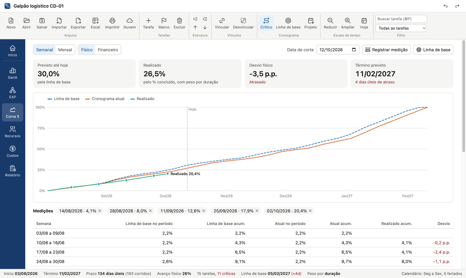Switch curve to Financeiro
The height and width of the screenshot is (278, 466).
tap(108, 50)
